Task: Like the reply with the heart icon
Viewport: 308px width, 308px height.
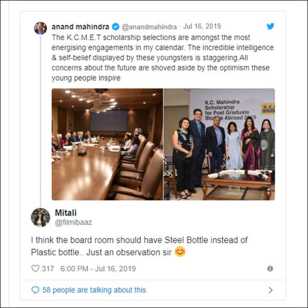Action: [35, 268]
